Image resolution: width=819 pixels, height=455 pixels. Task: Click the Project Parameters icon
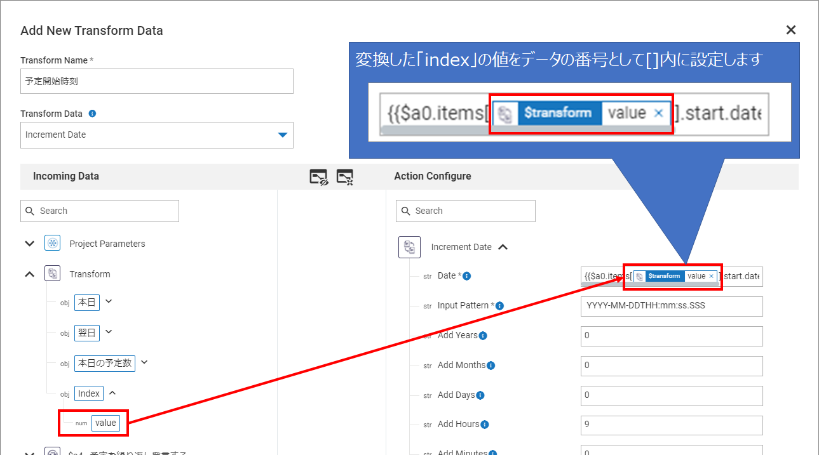(53, 244)
